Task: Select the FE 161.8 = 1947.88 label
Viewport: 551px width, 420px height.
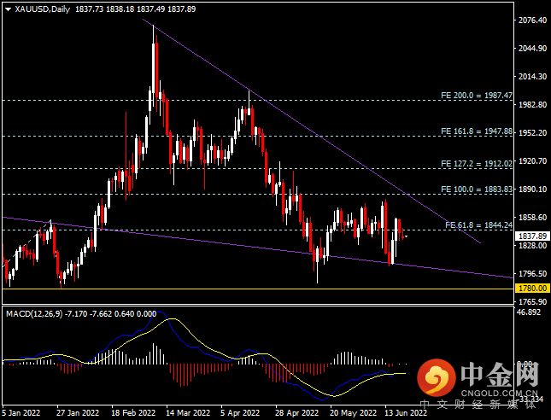Action: pyautogui.click(x=477, y=131)
